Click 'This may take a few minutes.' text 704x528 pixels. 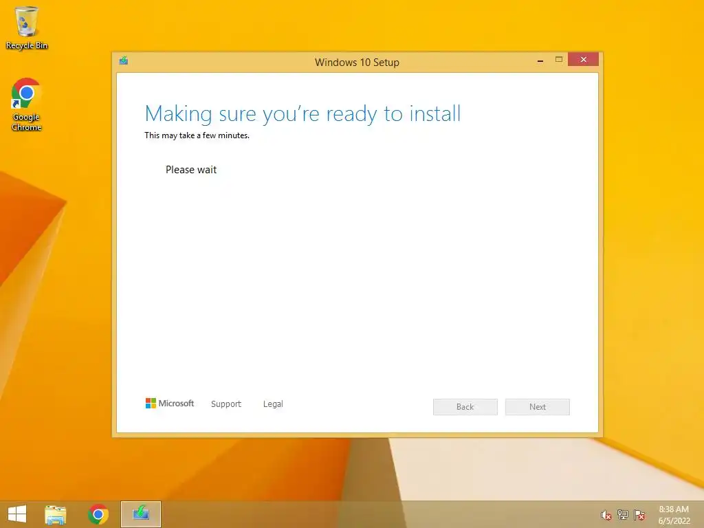coord(197,135)
